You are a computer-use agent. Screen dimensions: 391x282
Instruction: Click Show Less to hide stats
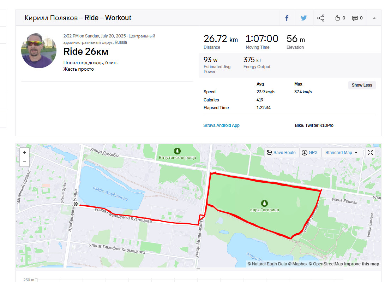point(362,85)
